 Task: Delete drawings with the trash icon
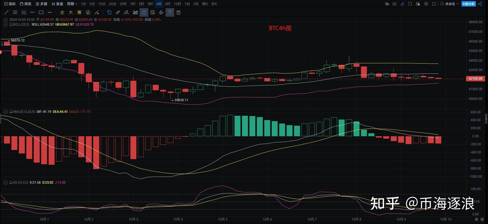coord(179,12)
